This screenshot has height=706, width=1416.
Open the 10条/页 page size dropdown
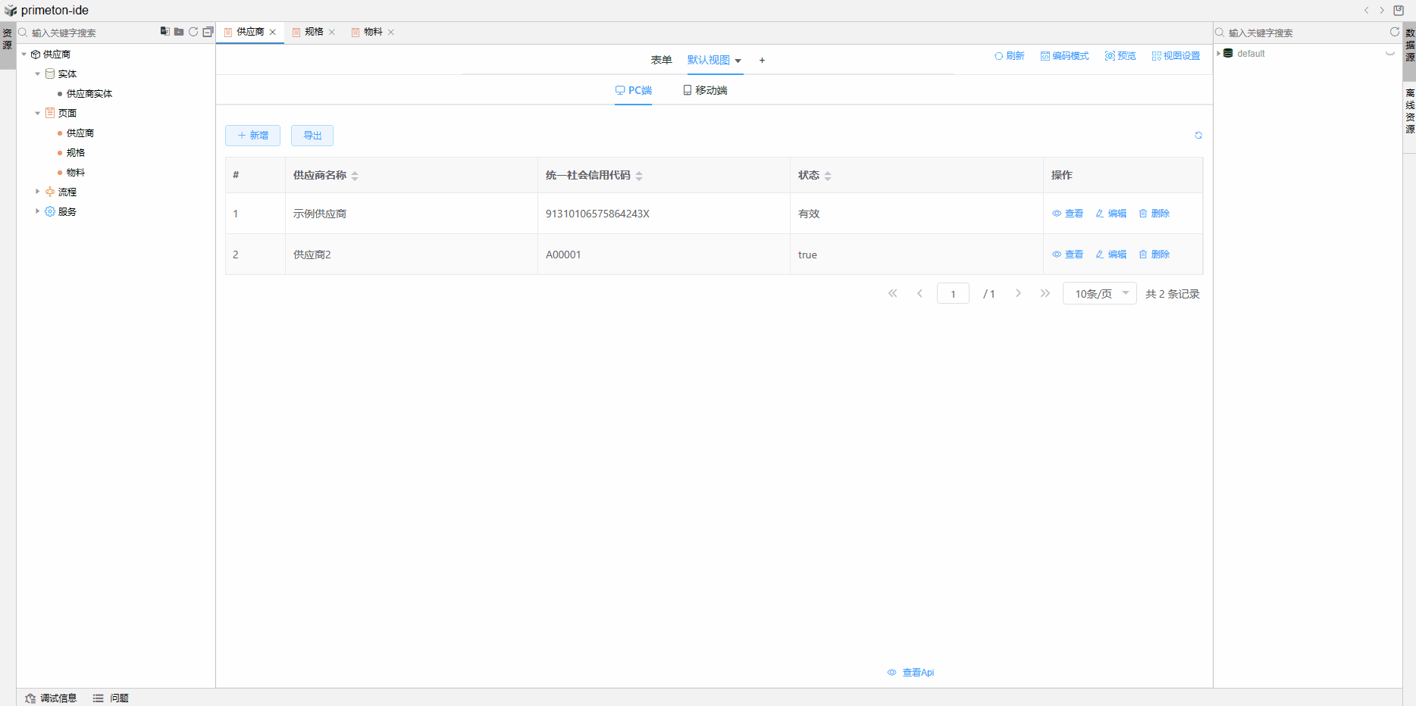[1099, 294]
